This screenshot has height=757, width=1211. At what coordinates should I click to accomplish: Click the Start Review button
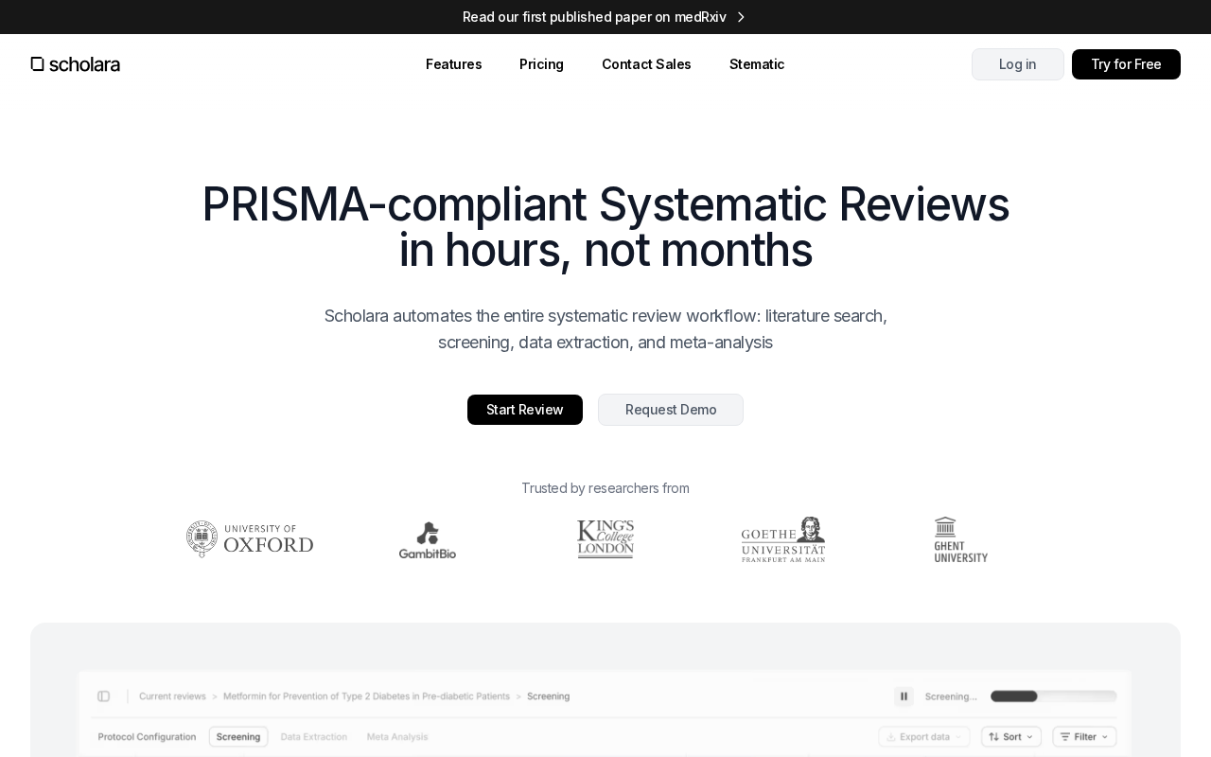tap(525, 410)
